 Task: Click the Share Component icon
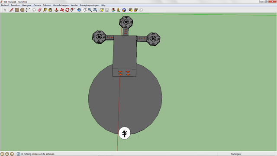click(x=141, y=10)
